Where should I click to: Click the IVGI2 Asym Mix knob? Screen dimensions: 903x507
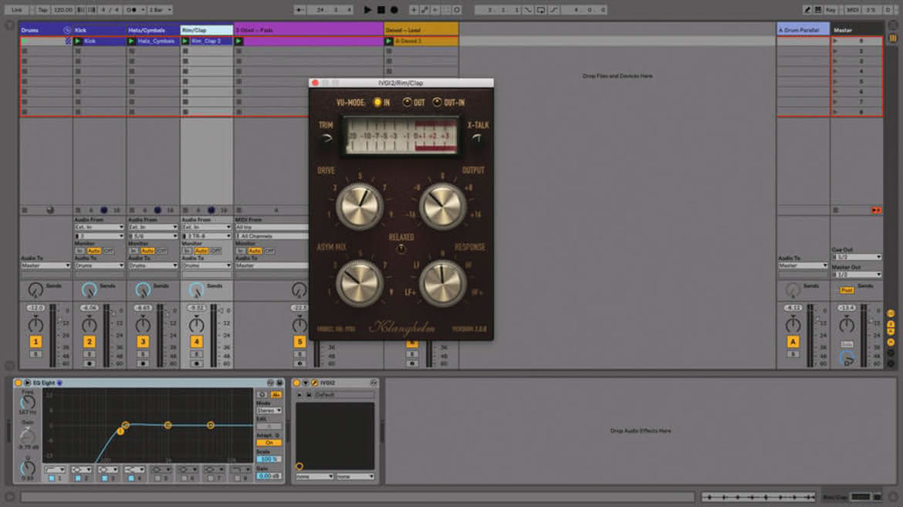point(360,282)
